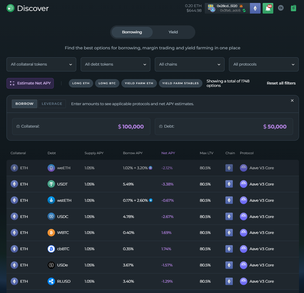This screenshot has height=293, width=304.
Task: Open the TX transaction history icon
Action: pyautogui.click(x=281, y=8)
